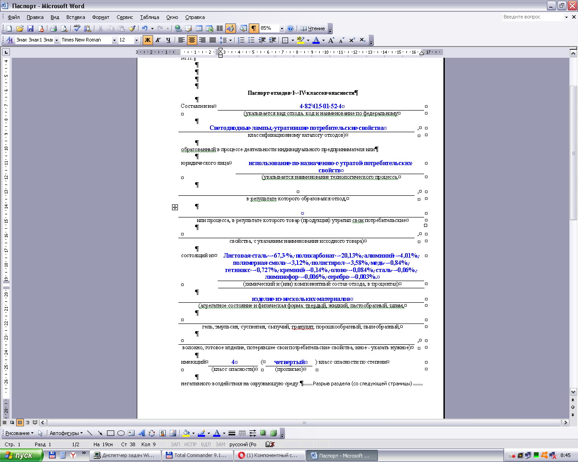Open the Формат menu
This screenshot has height=462, width=578.
click(x=101, y=17)
